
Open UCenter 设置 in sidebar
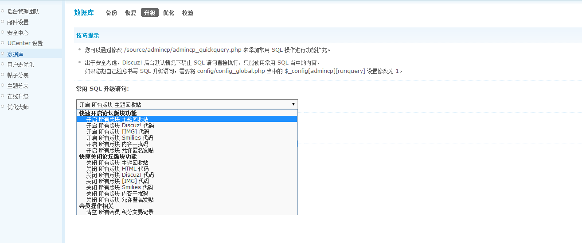(x=25, y=43)
